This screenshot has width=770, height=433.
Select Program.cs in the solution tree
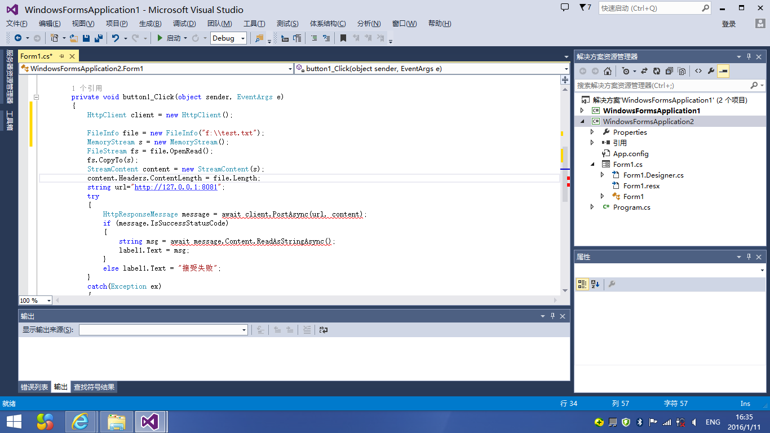tap(631, 207)
